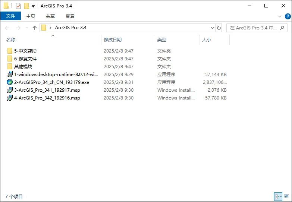Click the New Folder quick access icon
The image size is (292, 202).
pyautogui.click(x=26, y=6)
